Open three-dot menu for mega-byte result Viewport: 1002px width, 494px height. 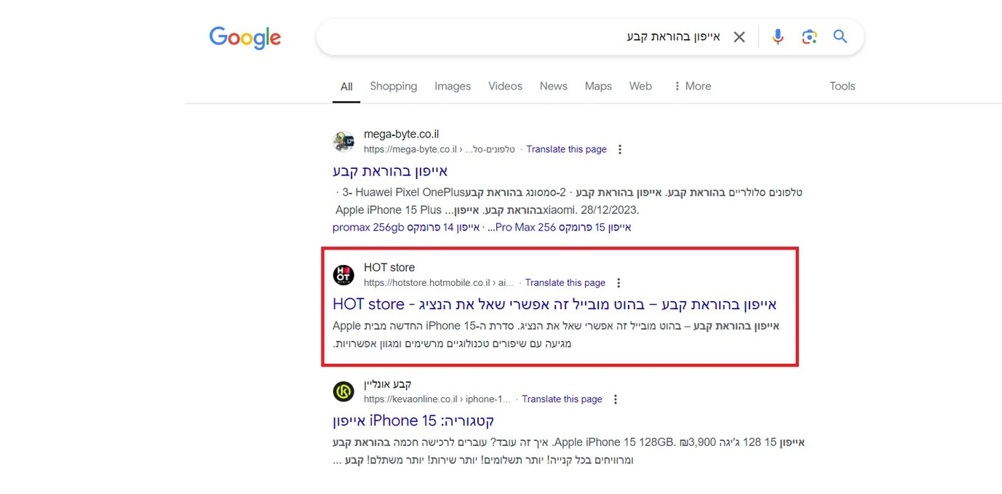click(620, 150)
